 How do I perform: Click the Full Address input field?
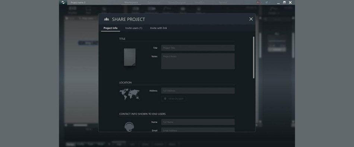tap(198, 91)
